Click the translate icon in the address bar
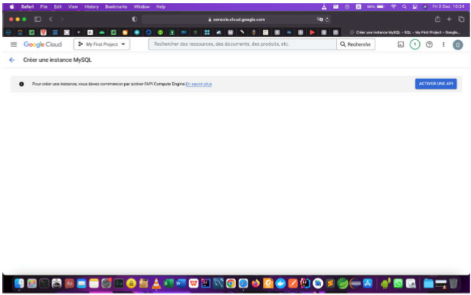The image size is (471, 295). [x=320, y=20]
